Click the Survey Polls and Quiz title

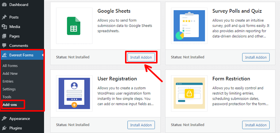coord(237,11)
